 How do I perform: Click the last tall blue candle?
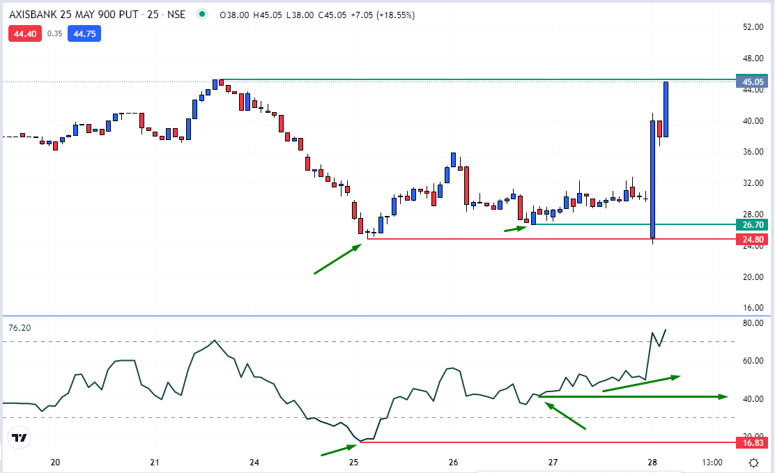click(x=666, y=109)
